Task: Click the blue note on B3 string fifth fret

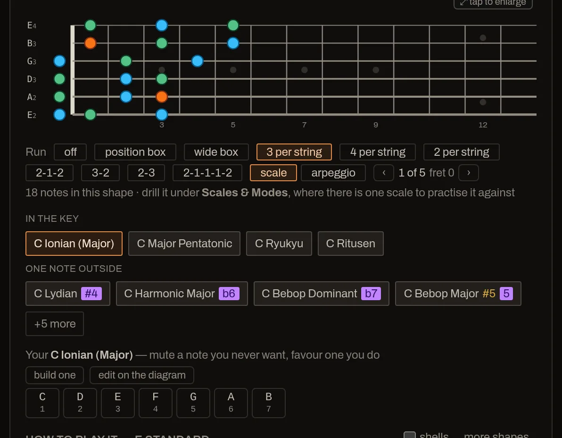Action: pyautogui.click(x=233, y=43)
